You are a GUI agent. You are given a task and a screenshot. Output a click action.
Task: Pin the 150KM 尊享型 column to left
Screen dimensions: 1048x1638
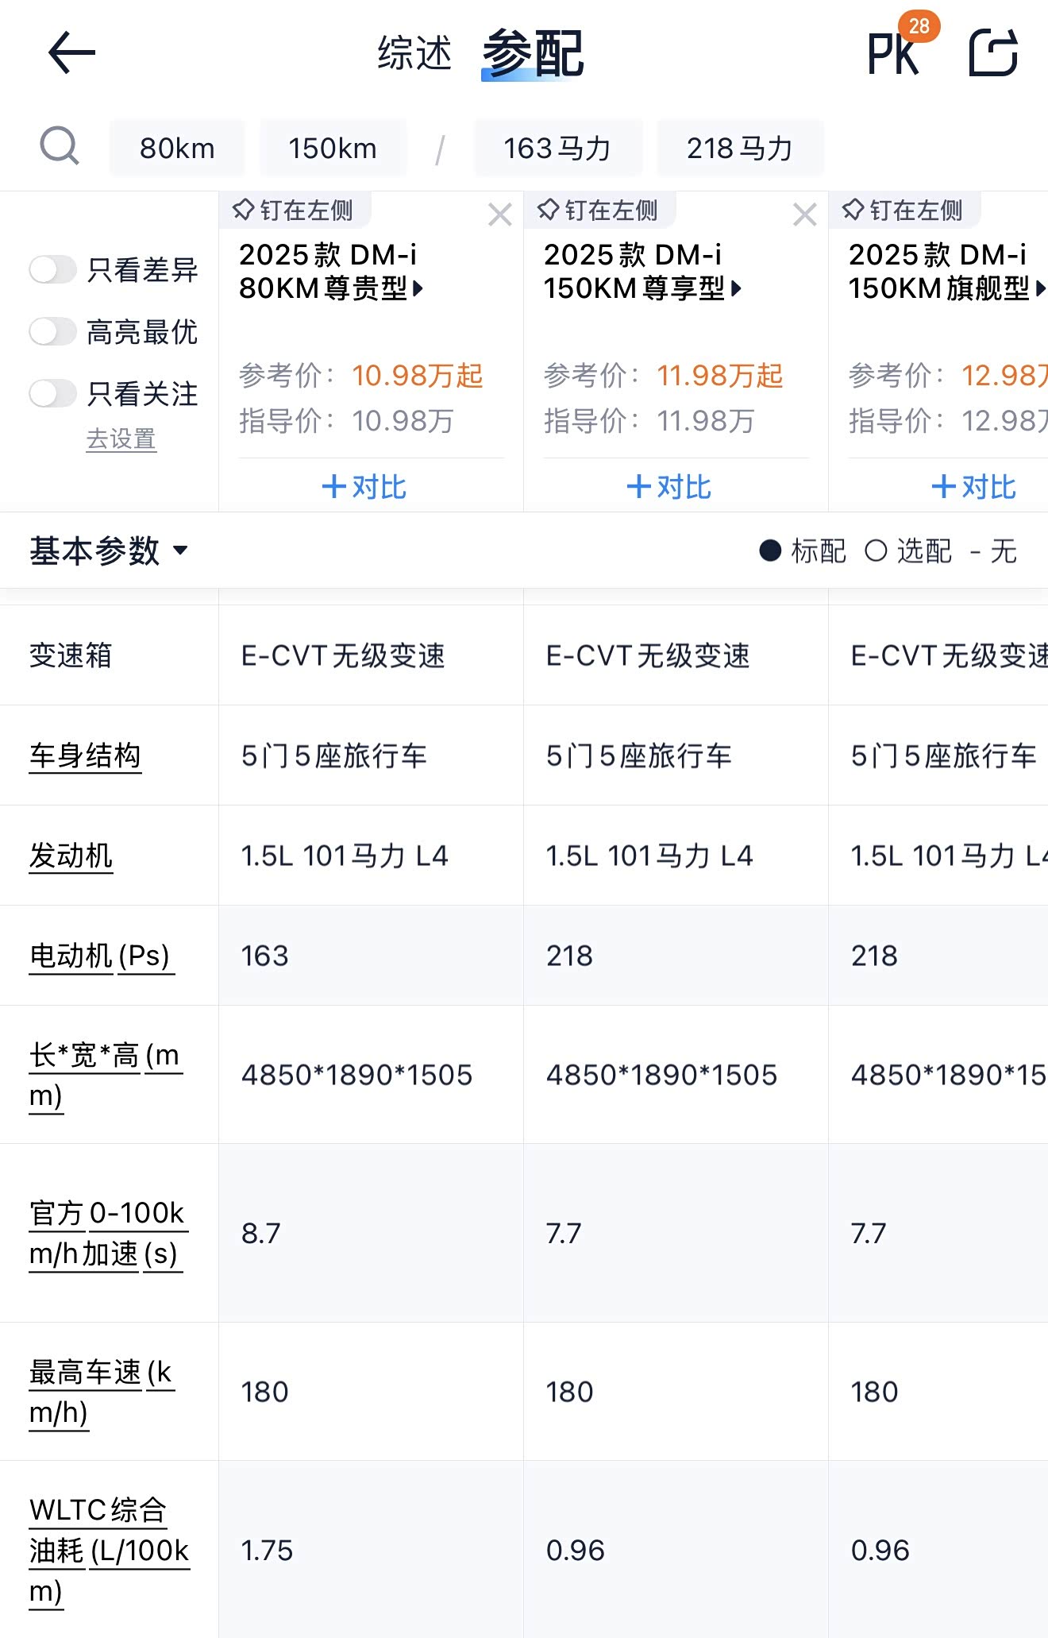point(598,211)
